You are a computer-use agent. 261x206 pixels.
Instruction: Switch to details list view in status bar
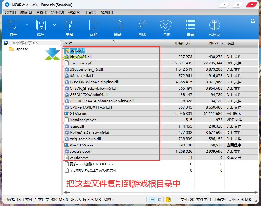152,200
